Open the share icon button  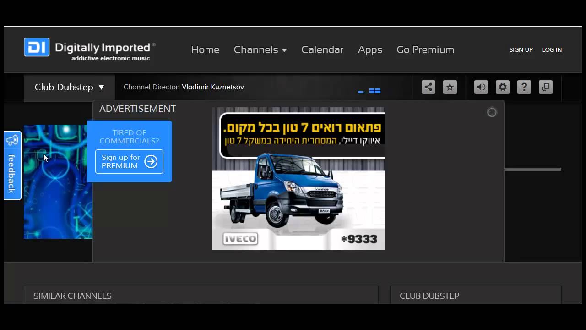pos(429,87)
